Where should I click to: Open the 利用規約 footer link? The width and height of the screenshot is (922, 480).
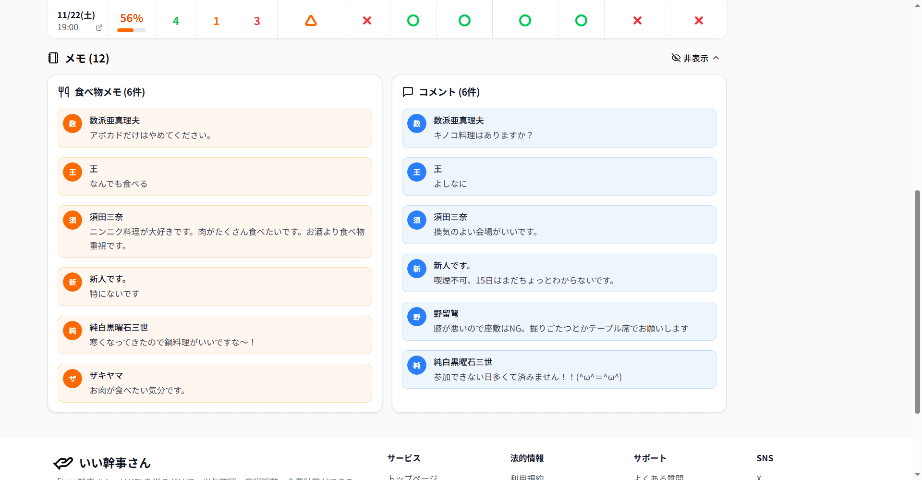[527, 477]
